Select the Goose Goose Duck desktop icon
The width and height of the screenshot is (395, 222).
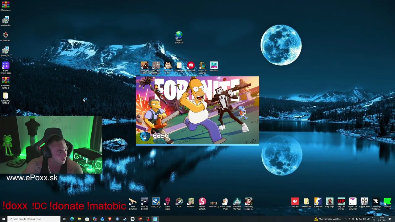[225, 204]
